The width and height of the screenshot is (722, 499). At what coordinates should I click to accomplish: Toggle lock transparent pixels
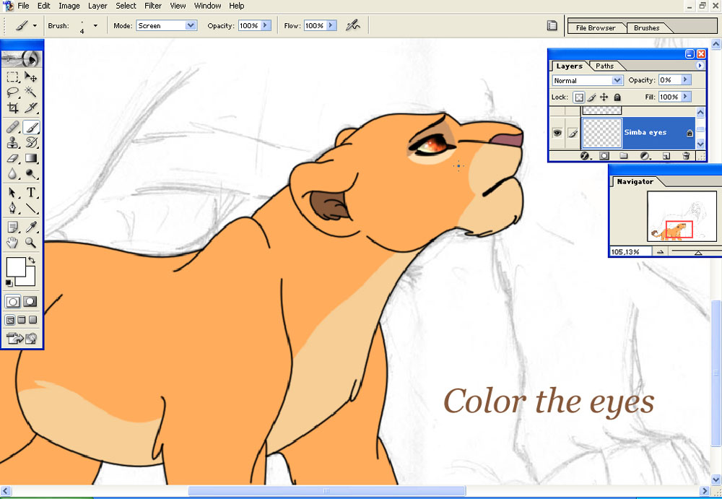(x=579, y=97)
